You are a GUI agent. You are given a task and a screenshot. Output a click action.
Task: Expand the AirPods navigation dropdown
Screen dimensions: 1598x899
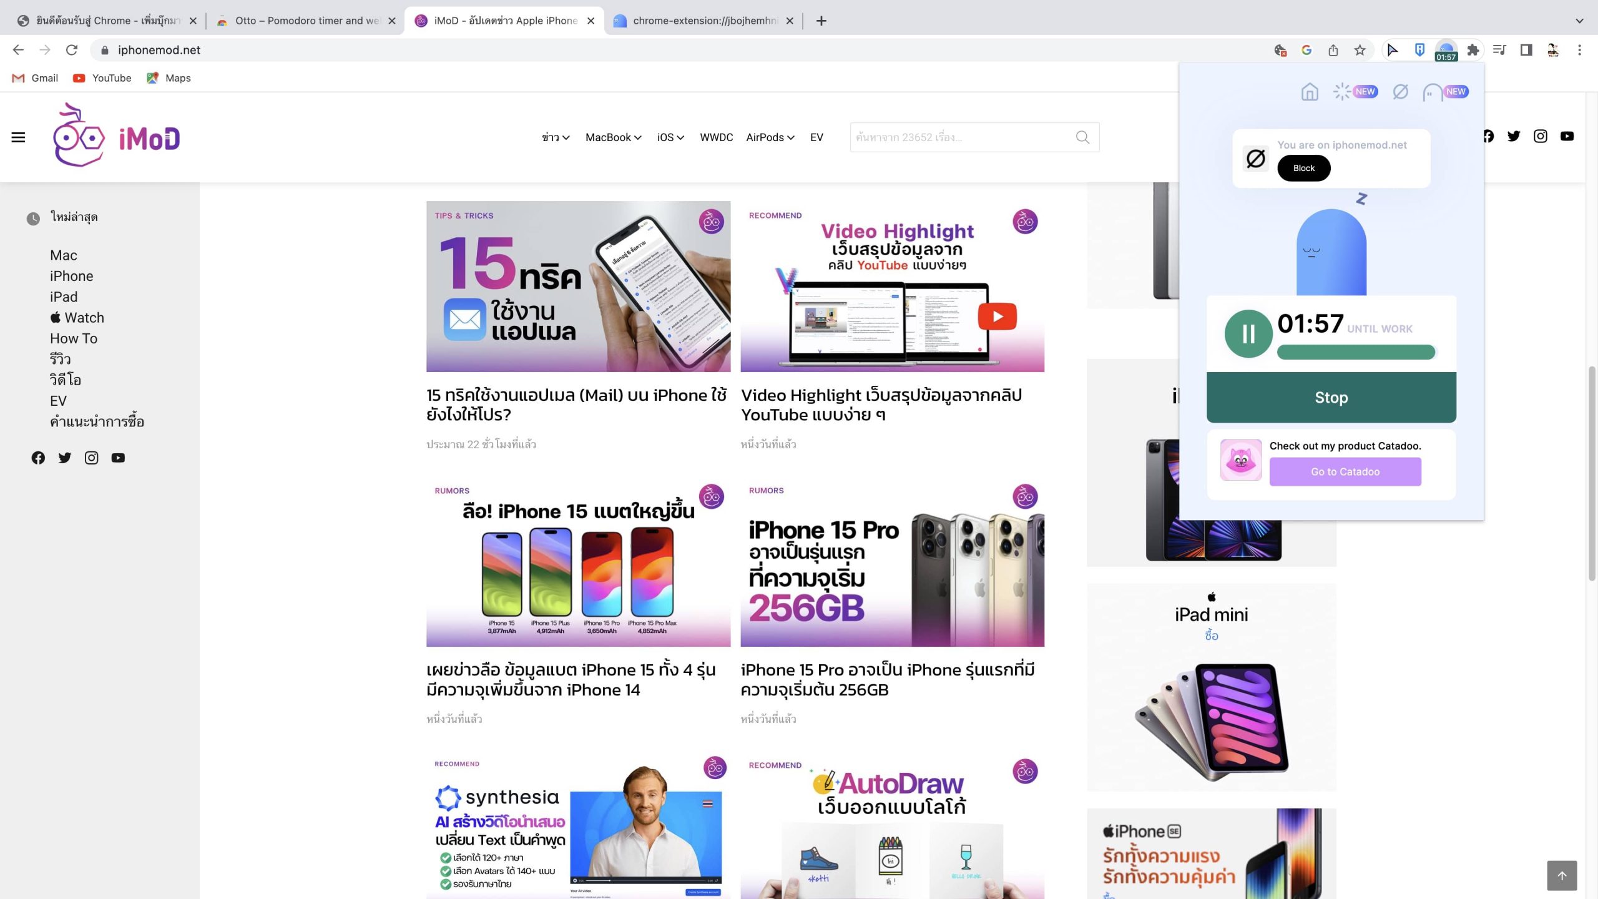[770, 137]
